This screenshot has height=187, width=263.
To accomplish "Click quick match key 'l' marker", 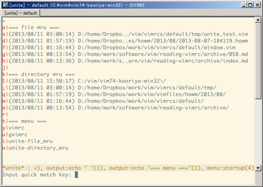I will 4,81.
